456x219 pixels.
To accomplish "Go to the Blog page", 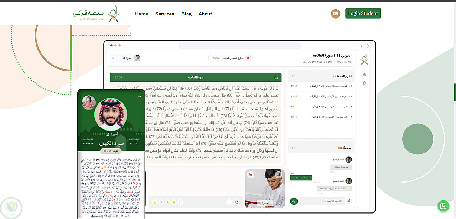I will 187,14.
